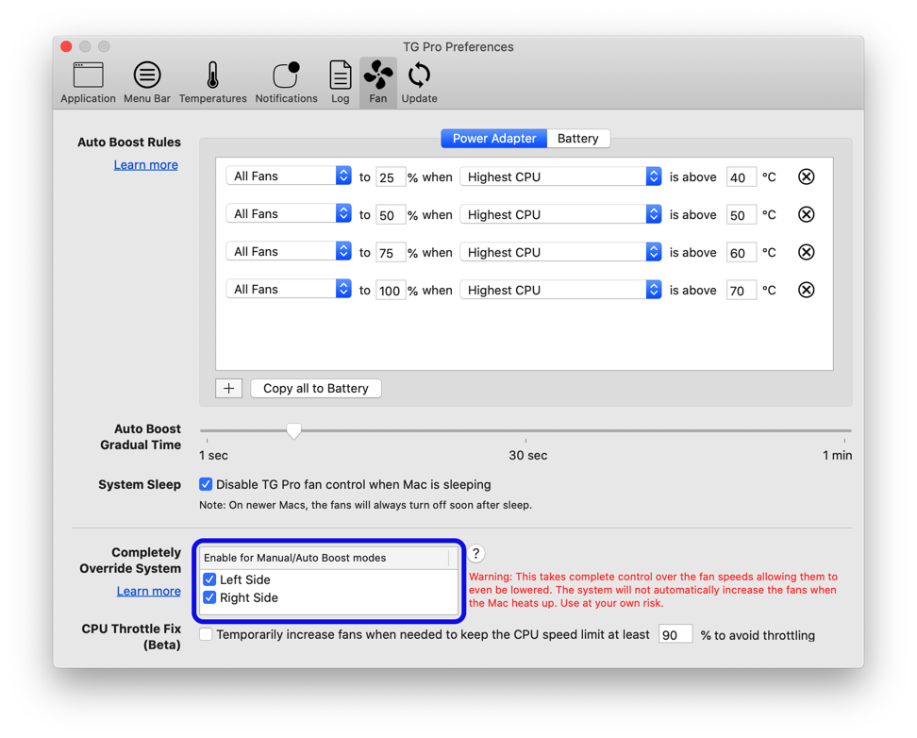The width and height of the screenshot is (917, 738).
Task: Uncheck the Right Side fan override
Action: 209,597
